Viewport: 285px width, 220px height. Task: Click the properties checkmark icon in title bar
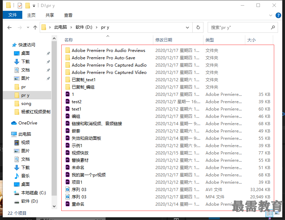(20, 6)
